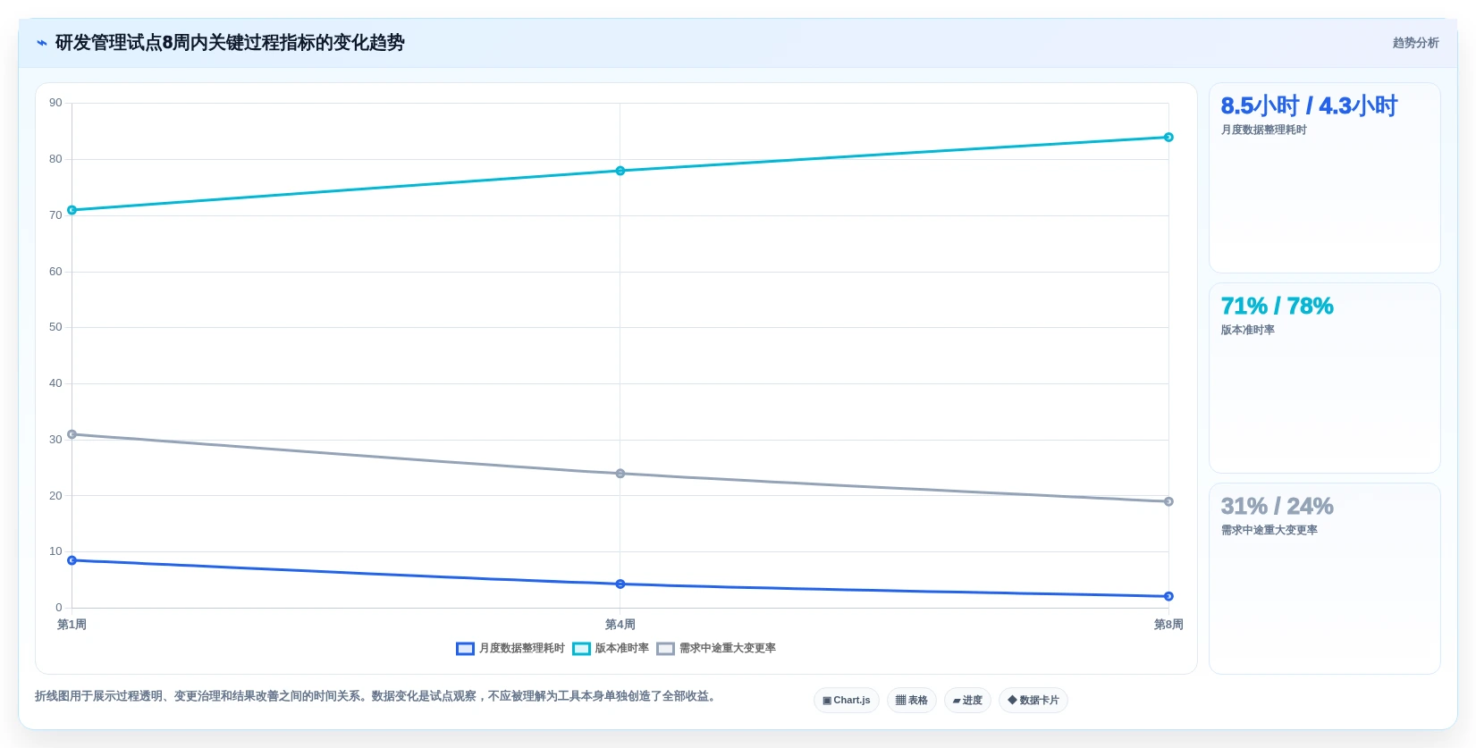Click the cyan 版本准时率 legend swatch
This screenshot has height=748, width=1476.
581,649
